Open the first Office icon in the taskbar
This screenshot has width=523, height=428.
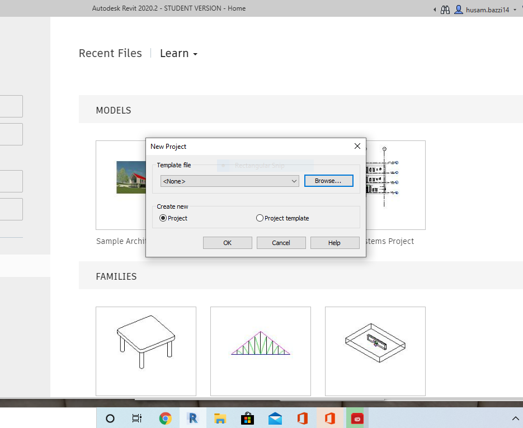(x=302, y=418)
